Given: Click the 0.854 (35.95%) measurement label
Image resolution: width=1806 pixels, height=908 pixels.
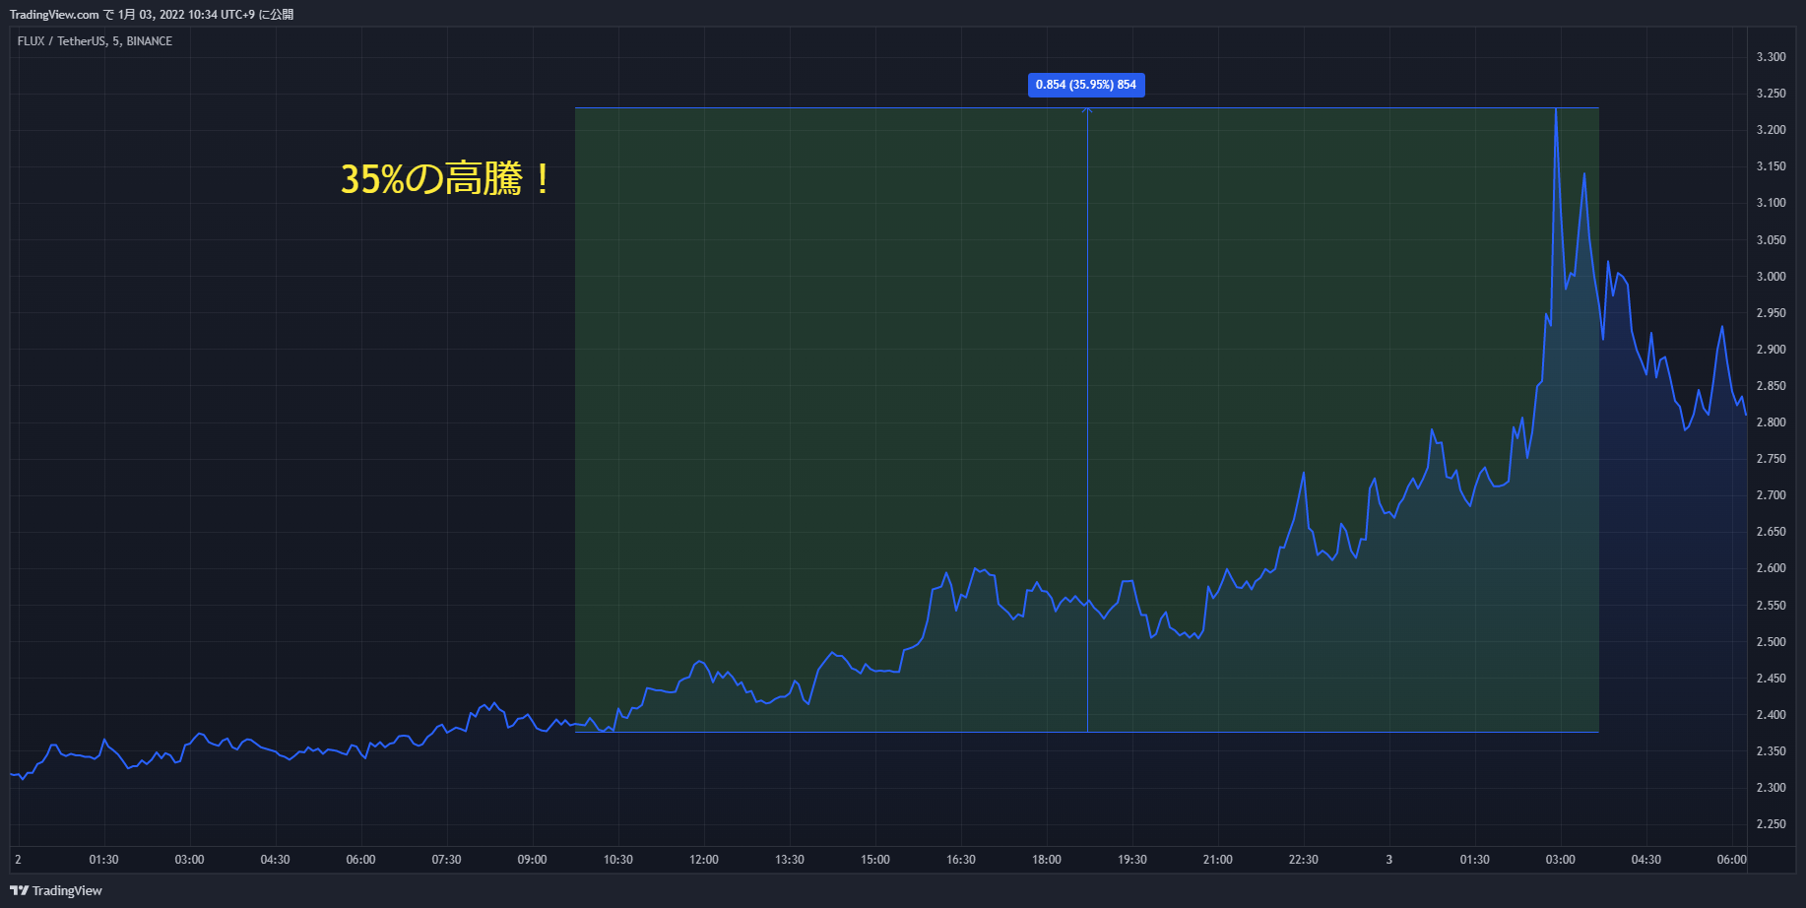Looking at the screenshot, I should (1086, 85).
